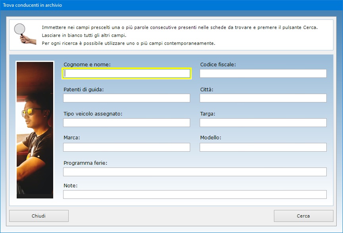Click the 'Tipo veicolo assegnato:' label text
Image resolution: width=343 pixels, height=233 pixels.
pos(93,114)
